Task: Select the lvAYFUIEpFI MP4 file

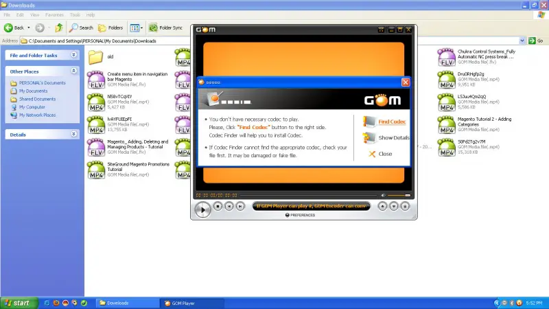Action: [x=118, y=124]
